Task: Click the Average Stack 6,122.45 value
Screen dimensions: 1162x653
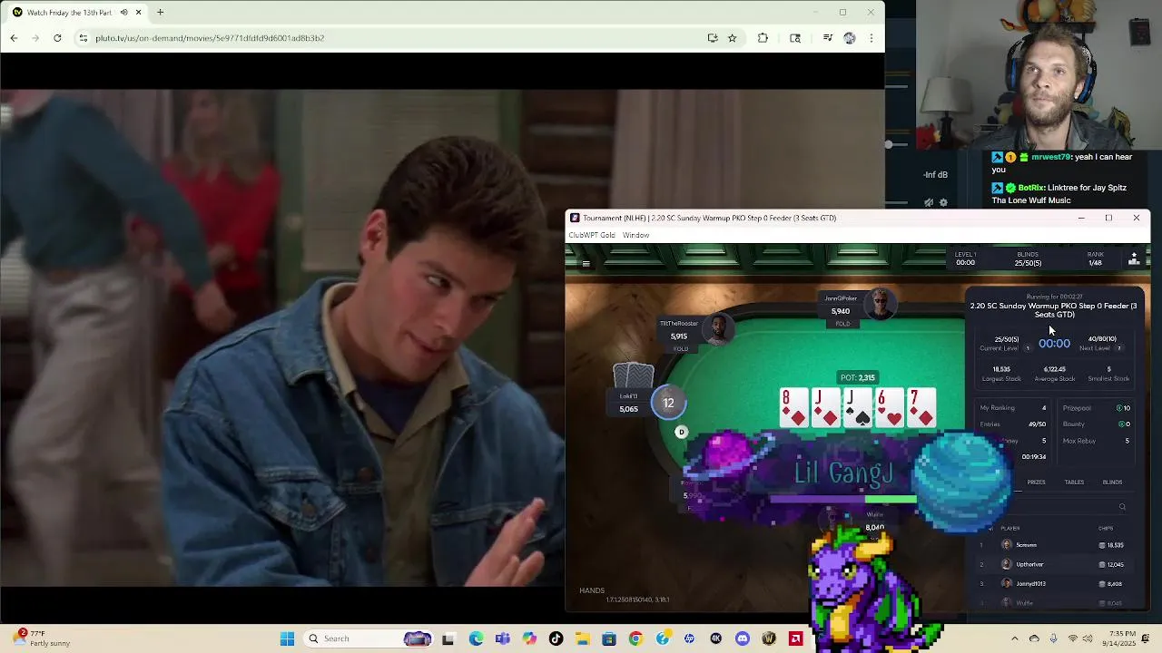Action: pos(1054,369)
